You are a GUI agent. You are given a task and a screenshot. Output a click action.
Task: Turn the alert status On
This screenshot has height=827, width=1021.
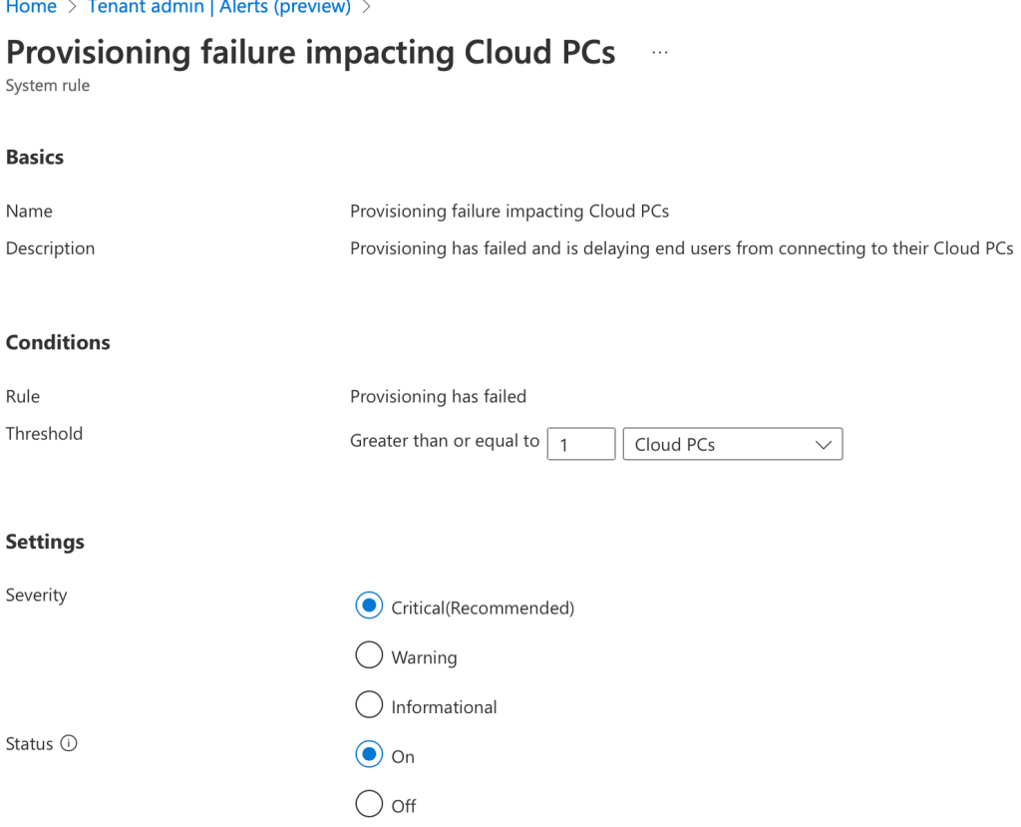point(369,754)
